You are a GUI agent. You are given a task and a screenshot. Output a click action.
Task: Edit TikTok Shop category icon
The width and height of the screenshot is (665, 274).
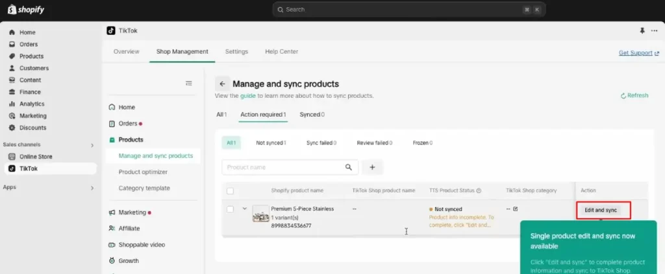click(x=515, y=209)
